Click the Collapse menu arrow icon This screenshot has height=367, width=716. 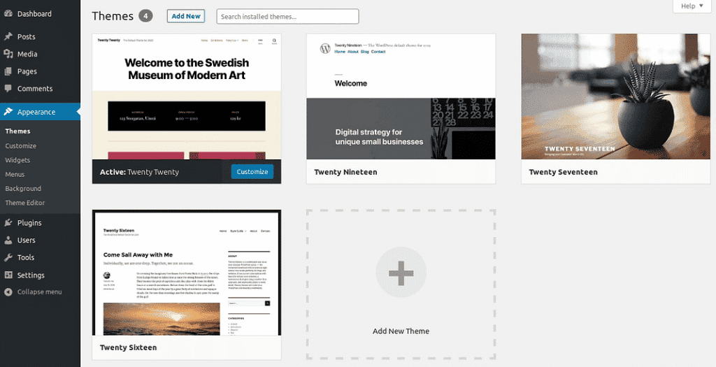pyautogui.click(x=8, y=292)
